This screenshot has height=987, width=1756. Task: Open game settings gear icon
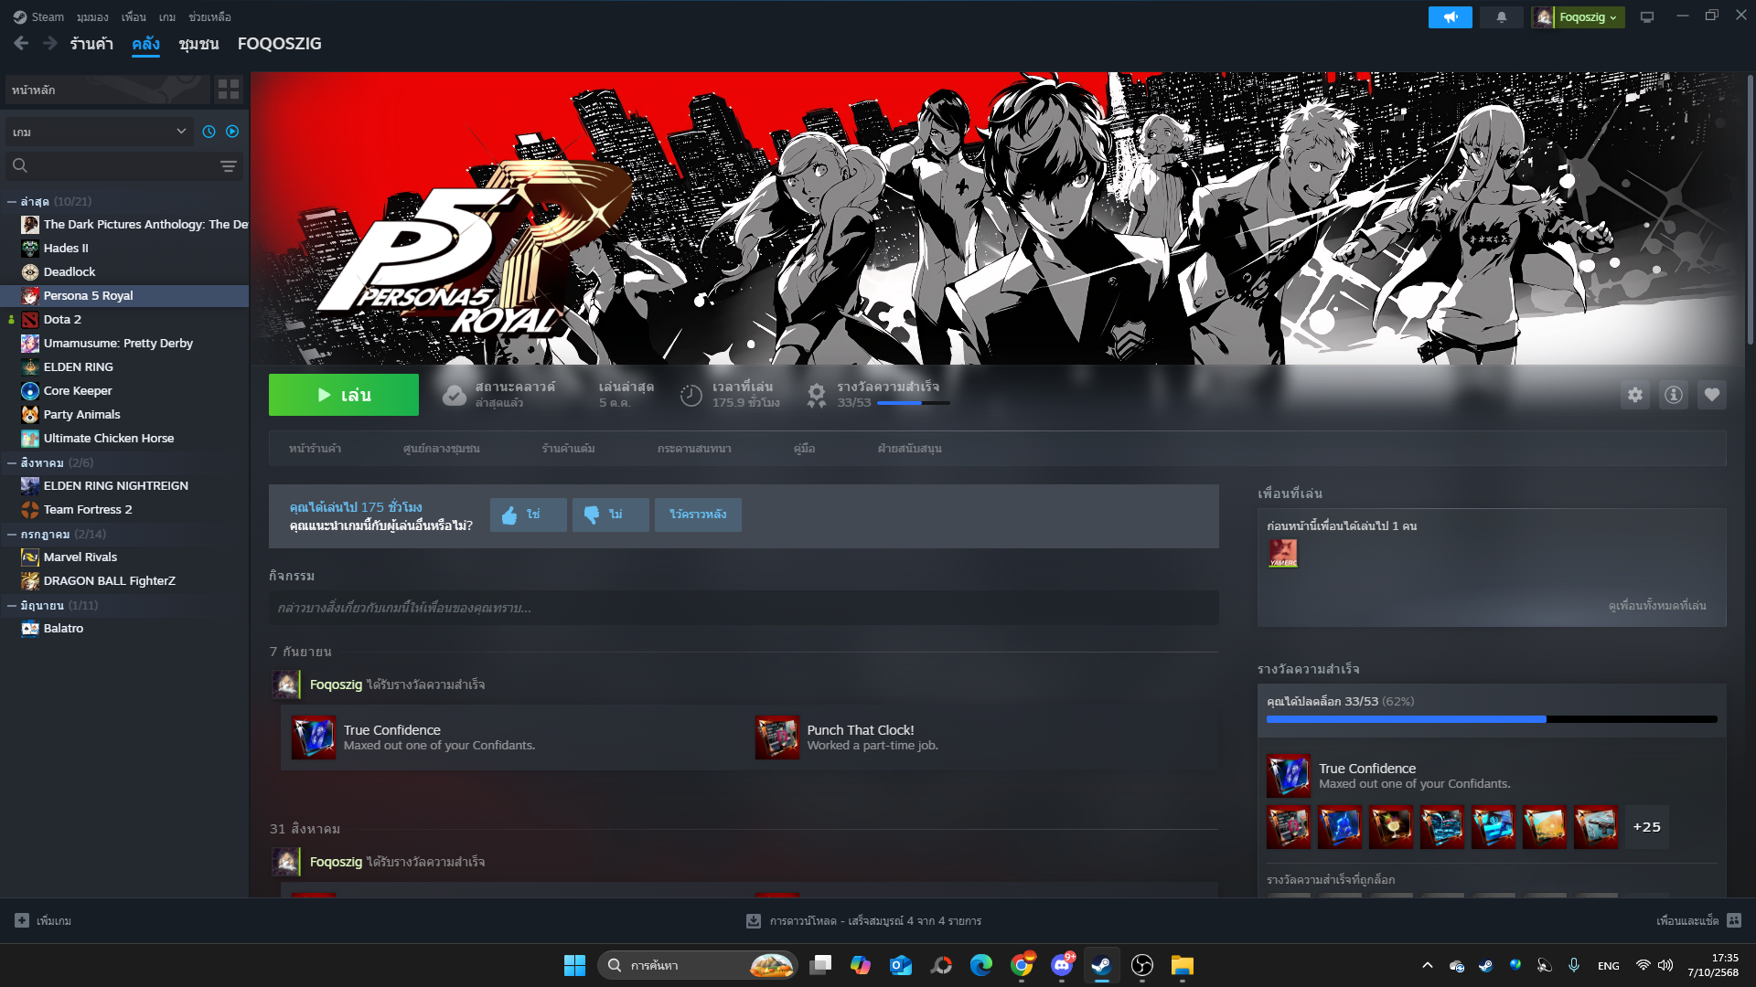pyautogui.click(x=1635, y=395)
